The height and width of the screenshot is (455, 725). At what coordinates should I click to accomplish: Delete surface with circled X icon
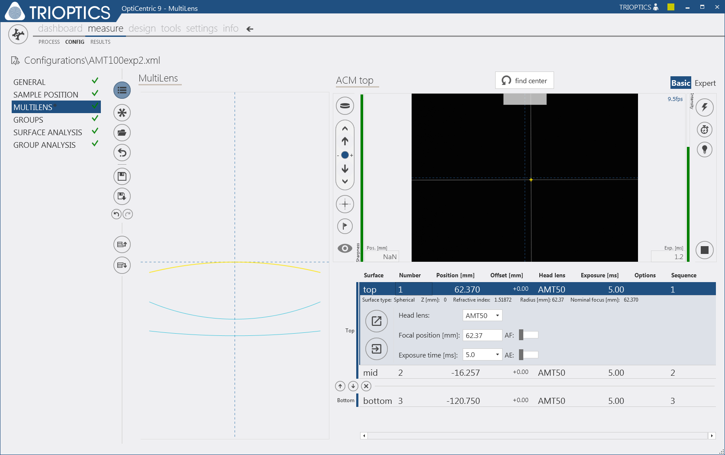point(366,386)
